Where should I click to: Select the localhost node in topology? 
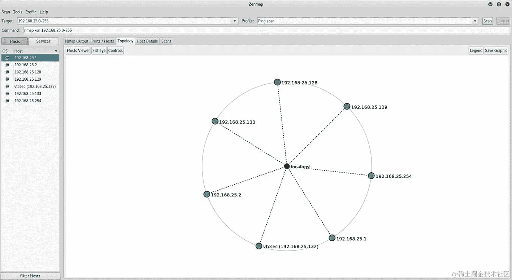click(287, 166)
